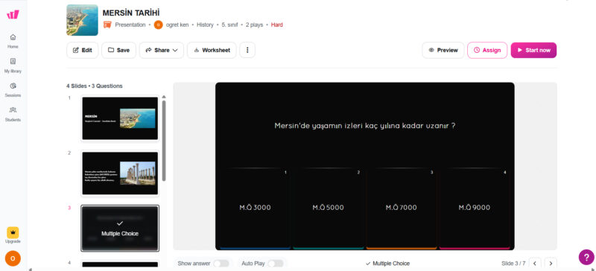The height and width of the screenshot is (271, 596).
Task: Click the 5. sınıf grade label
Action: 229,25
